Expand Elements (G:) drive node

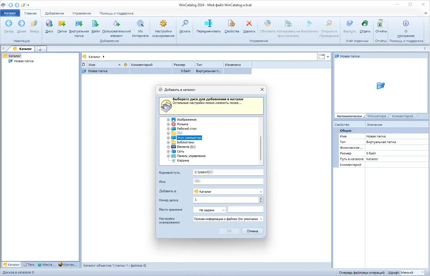[x=168, y=147]
